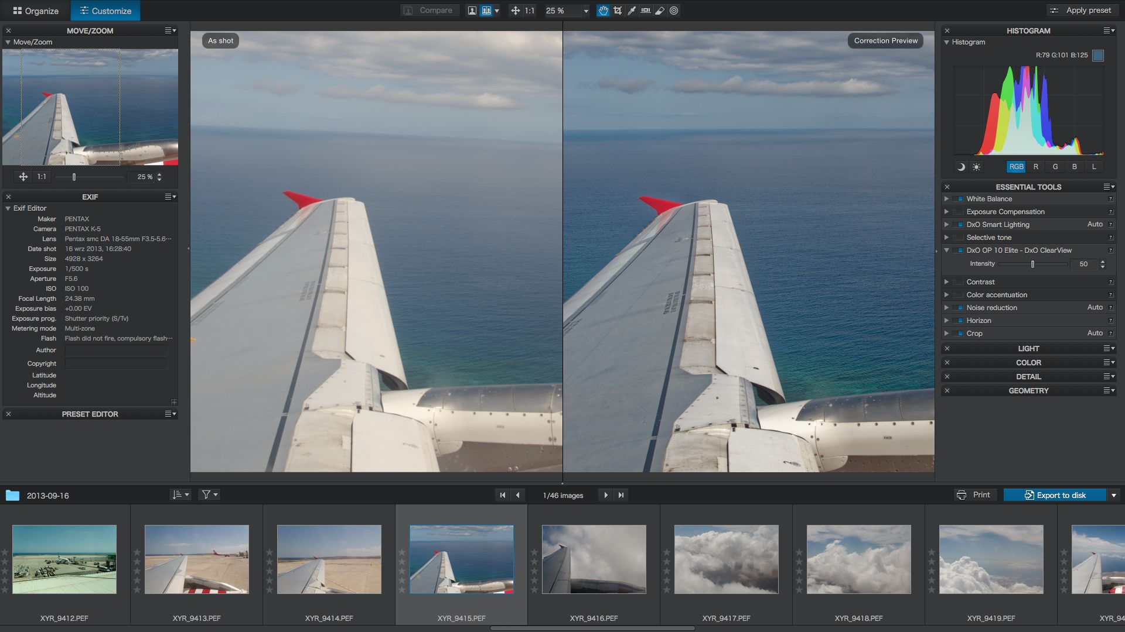Open the Export to disk dropdown arrow
1125x632 pixels.
pyautogui.click(x=1114, y=495)
